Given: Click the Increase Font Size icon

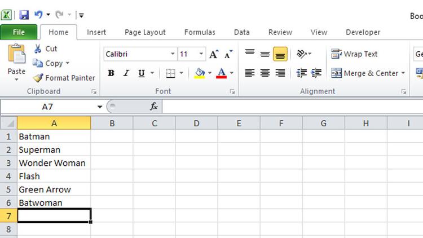Looking at the screenshot, I should click(214, 55).
